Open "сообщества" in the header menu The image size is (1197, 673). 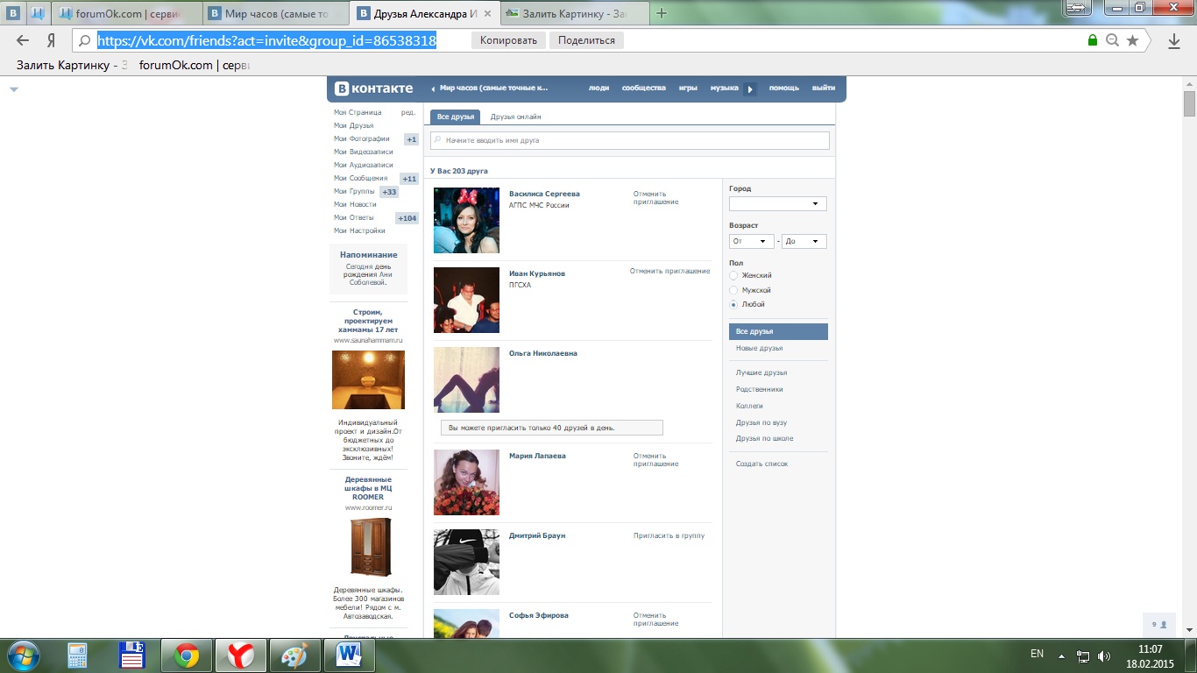643,89
